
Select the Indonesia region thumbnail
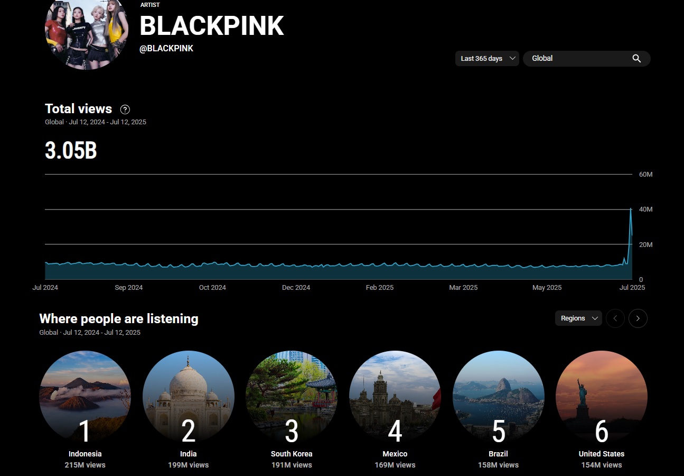[85, 397]
